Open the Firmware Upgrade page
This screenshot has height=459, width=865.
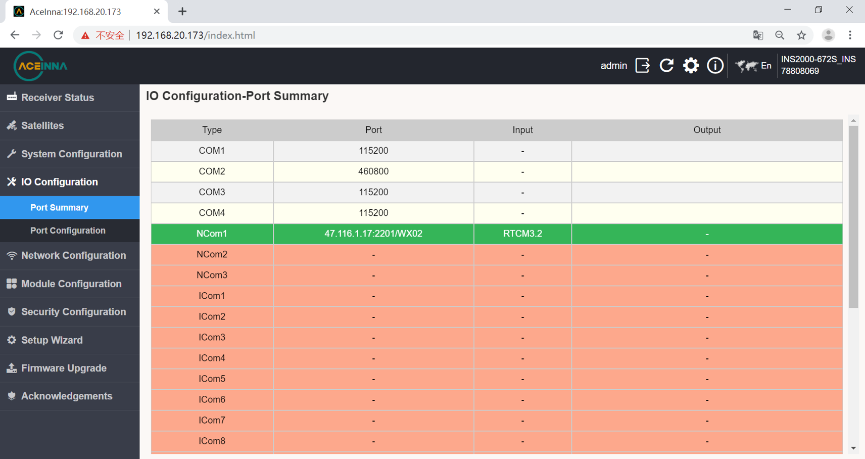(70, 369)
